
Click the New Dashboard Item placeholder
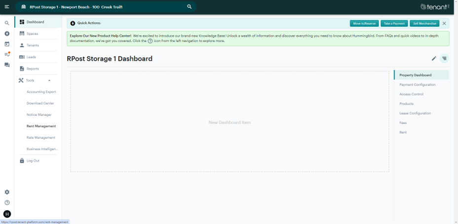pos(229,122)
